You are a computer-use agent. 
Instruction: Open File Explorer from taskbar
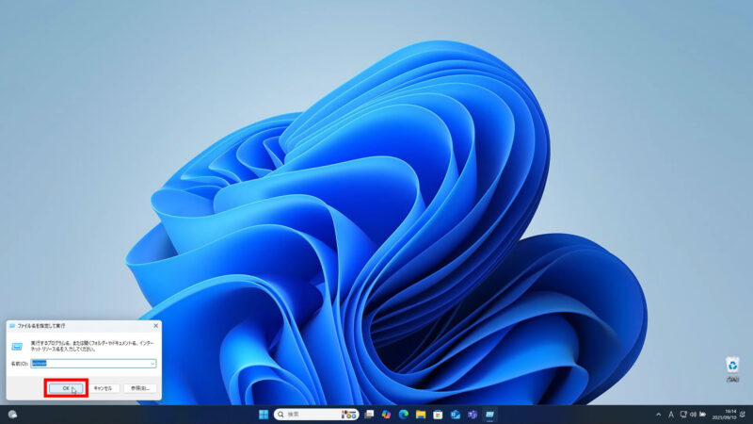(x=421, y=415)
